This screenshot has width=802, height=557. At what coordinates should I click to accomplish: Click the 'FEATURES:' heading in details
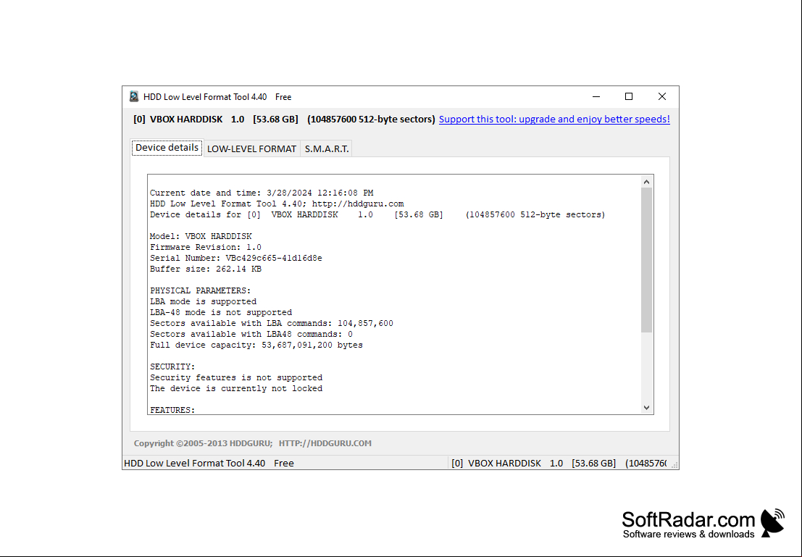click(172, 410)
